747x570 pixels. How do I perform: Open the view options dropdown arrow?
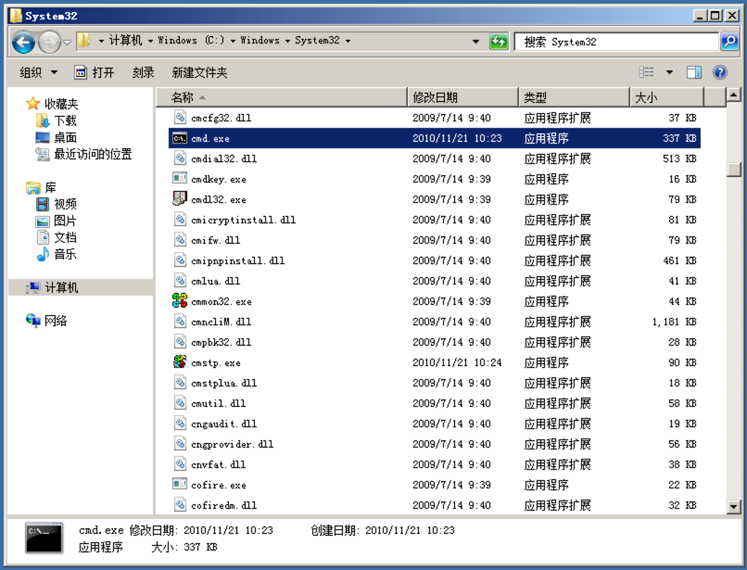click(x=669, y=72)
